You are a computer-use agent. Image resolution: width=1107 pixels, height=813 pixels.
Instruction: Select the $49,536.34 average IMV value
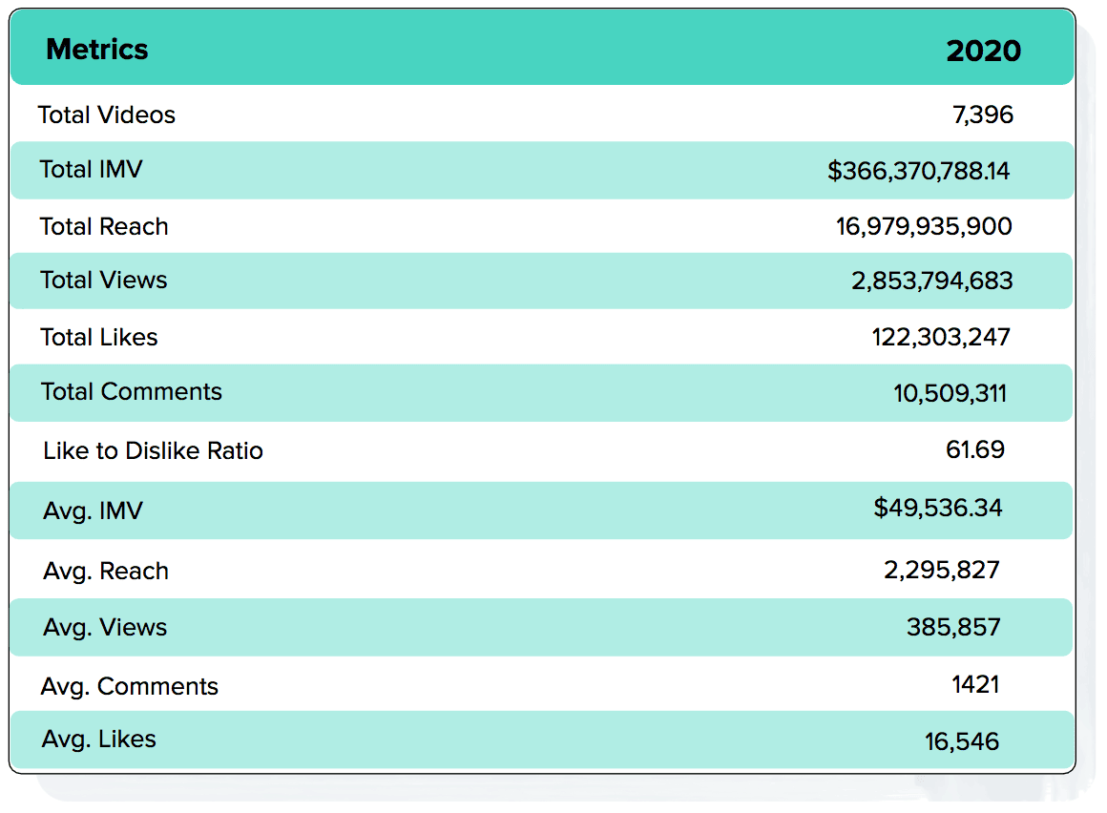pos(937,508)
